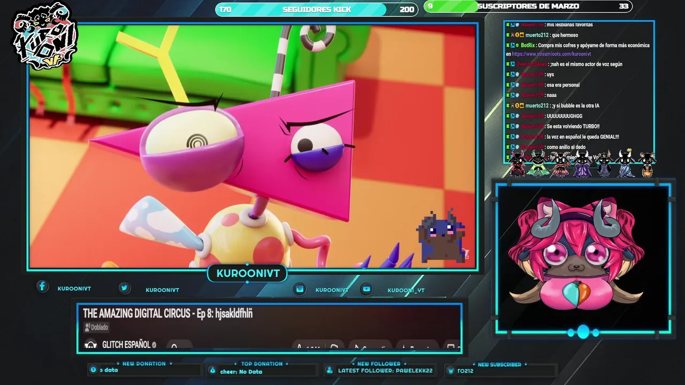685x385 pixels.
Task: Click the 'LATEST FOLLOWER: PAWELEKK22' text
Action: [385, 371]
